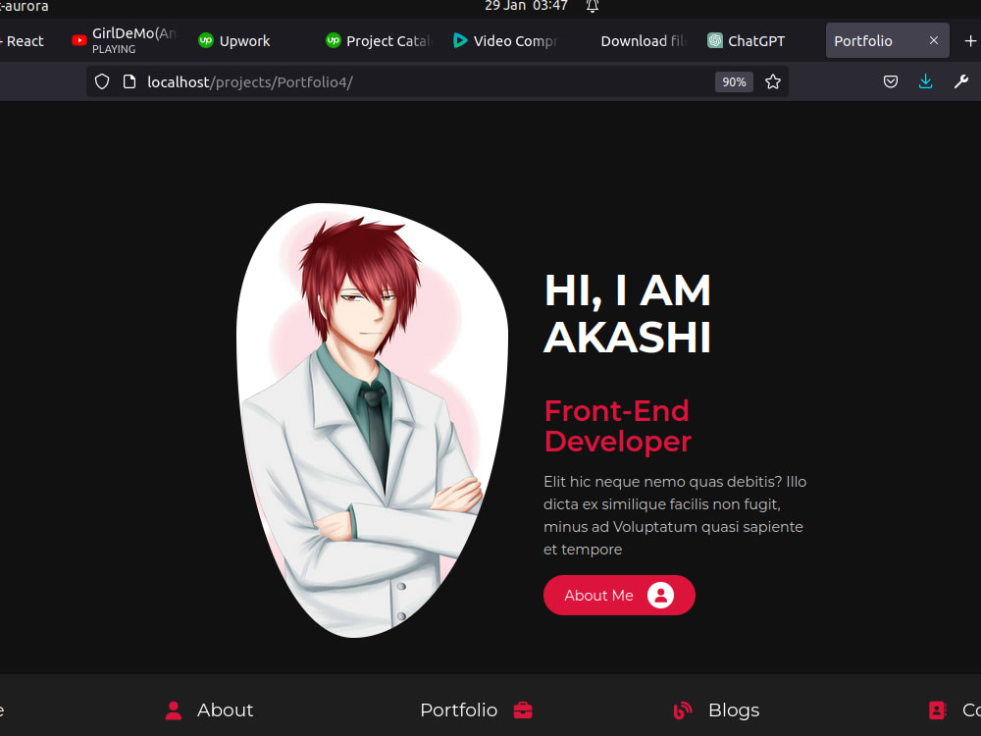Screen dimensions: 981x736
Task: Switch to the Video Compr tab
Action: click(x=505, y=40)
